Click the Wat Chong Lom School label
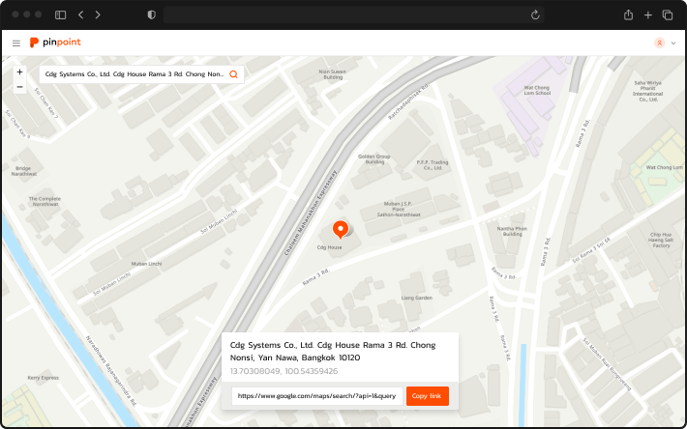Image resolution: width=687 pixels, height=429 pixels. point(537,90)
